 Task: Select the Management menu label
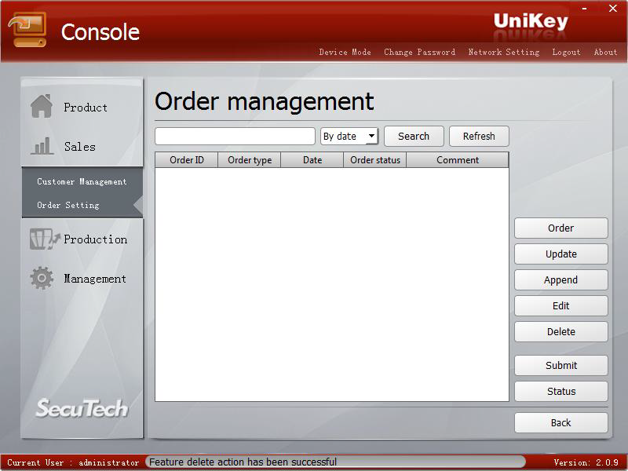[x=95, y=279]
